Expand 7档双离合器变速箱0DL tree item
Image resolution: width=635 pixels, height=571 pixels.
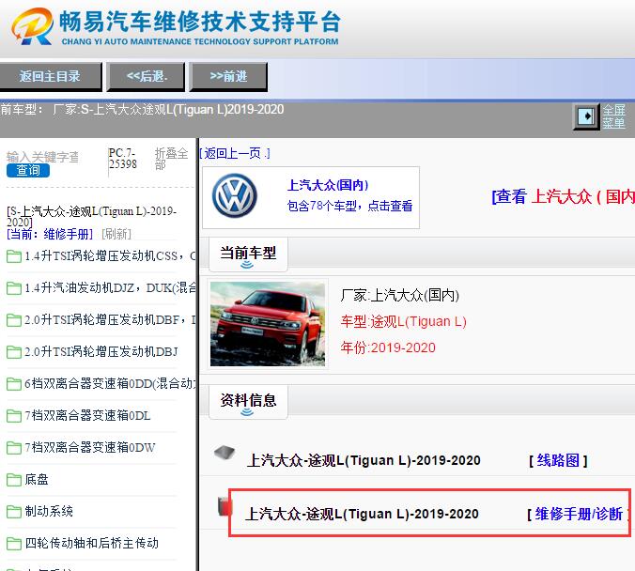pos(87,415)
